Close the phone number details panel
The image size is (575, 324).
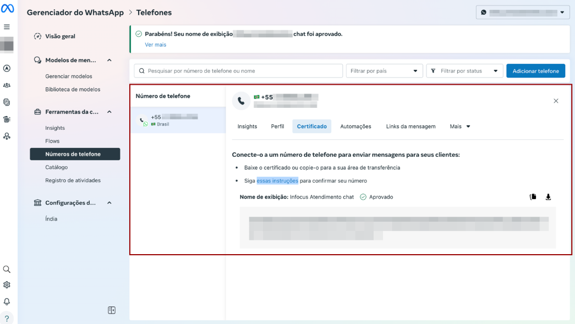pyautogui.click(x=556, y=101)
